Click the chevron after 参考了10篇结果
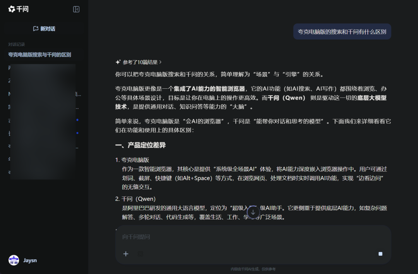418x274 pixels. point(160,62)
